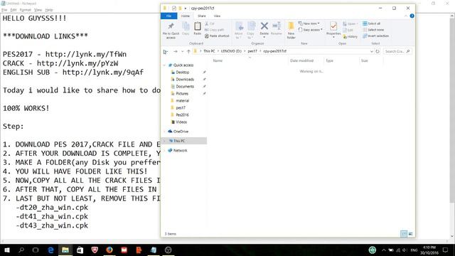The width and height of the screenshot is (455, 256).
Task: Click History in the Open group
Action: 350,36
